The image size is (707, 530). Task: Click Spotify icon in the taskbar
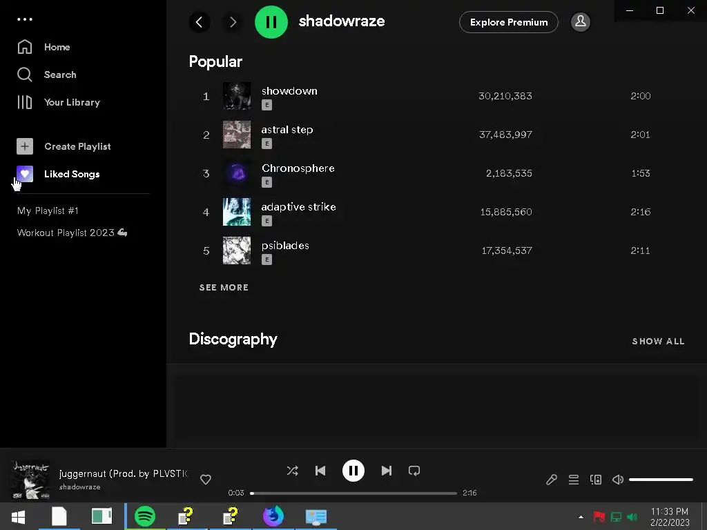pos(145,516)
